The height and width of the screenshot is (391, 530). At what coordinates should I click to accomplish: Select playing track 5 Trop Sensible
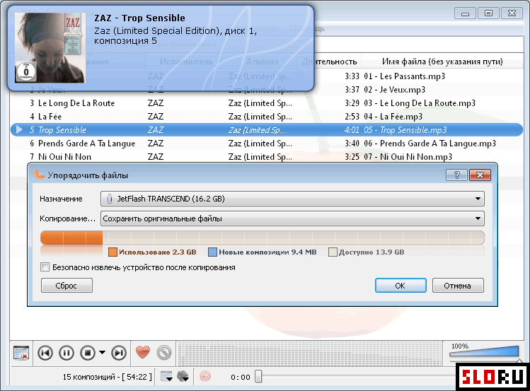(x=266, y=130)
